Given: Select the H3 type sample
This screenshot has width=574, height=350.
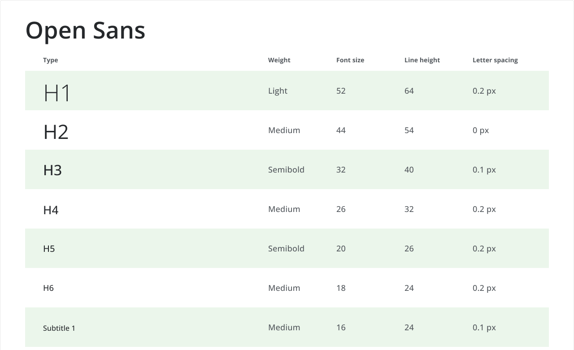Looking at the screenshot, I should coord(52,170).
